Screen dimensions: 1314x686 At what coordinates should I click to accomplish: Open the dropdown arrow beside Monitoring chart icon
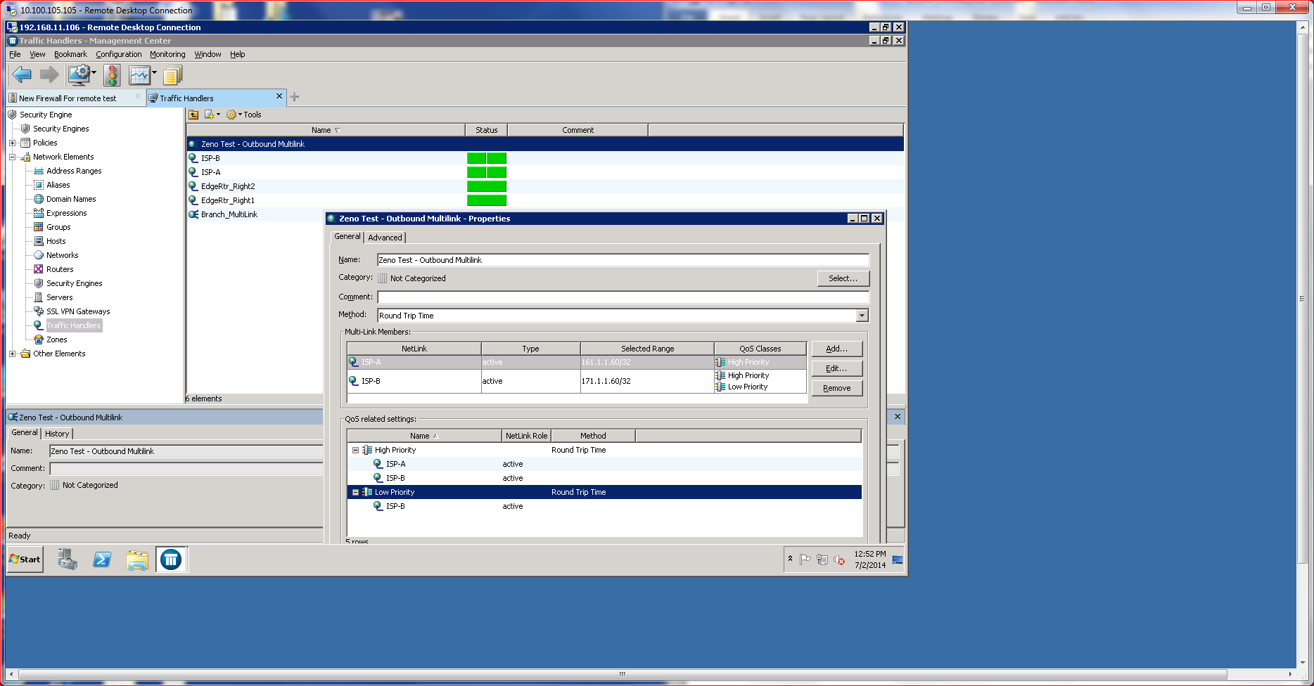(154, 72)
